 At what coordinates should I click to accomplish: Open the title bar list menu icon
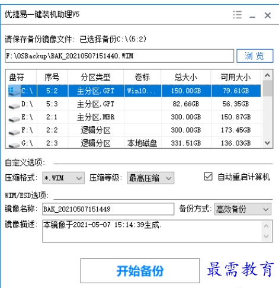237,15
